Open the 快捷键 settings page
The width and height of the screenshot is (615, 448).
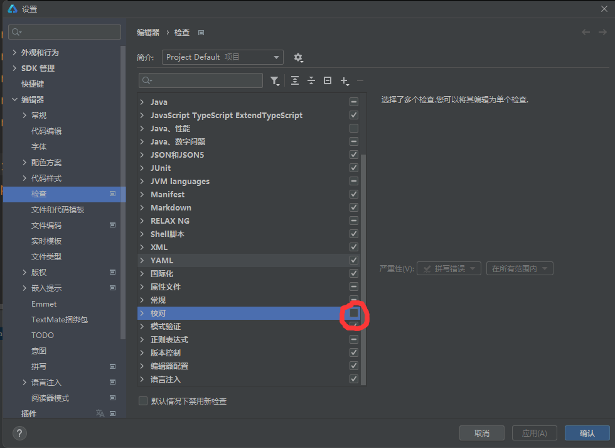point(33,84)
